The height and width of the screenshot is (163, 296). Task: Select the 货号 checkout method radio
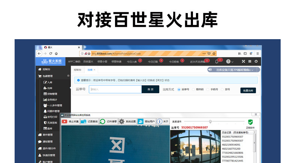(x=222, y=90)
